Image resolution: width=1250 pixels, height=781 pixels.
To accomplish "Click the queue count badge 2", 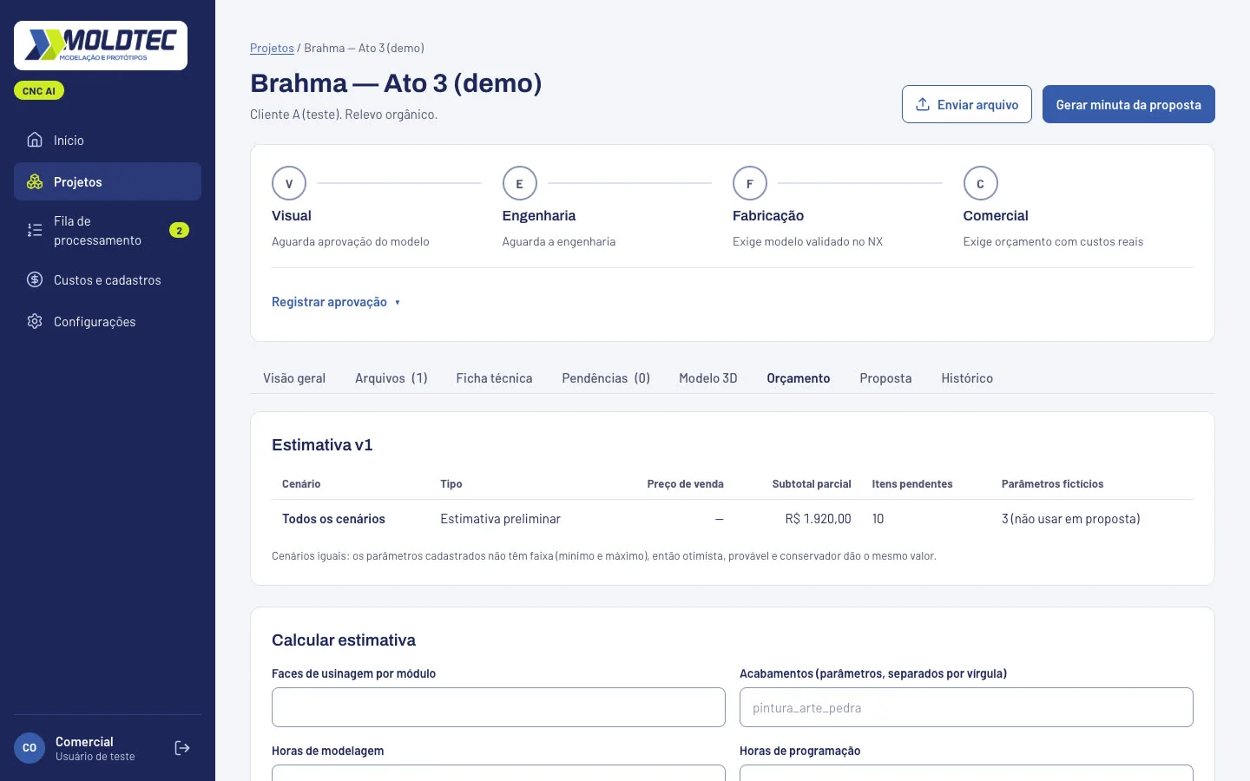I will pos(179,230).
